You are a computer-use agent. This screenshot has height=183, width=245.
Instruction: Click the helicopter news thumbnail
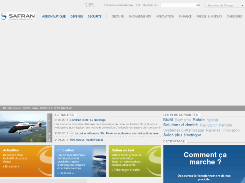pos(23,128)
